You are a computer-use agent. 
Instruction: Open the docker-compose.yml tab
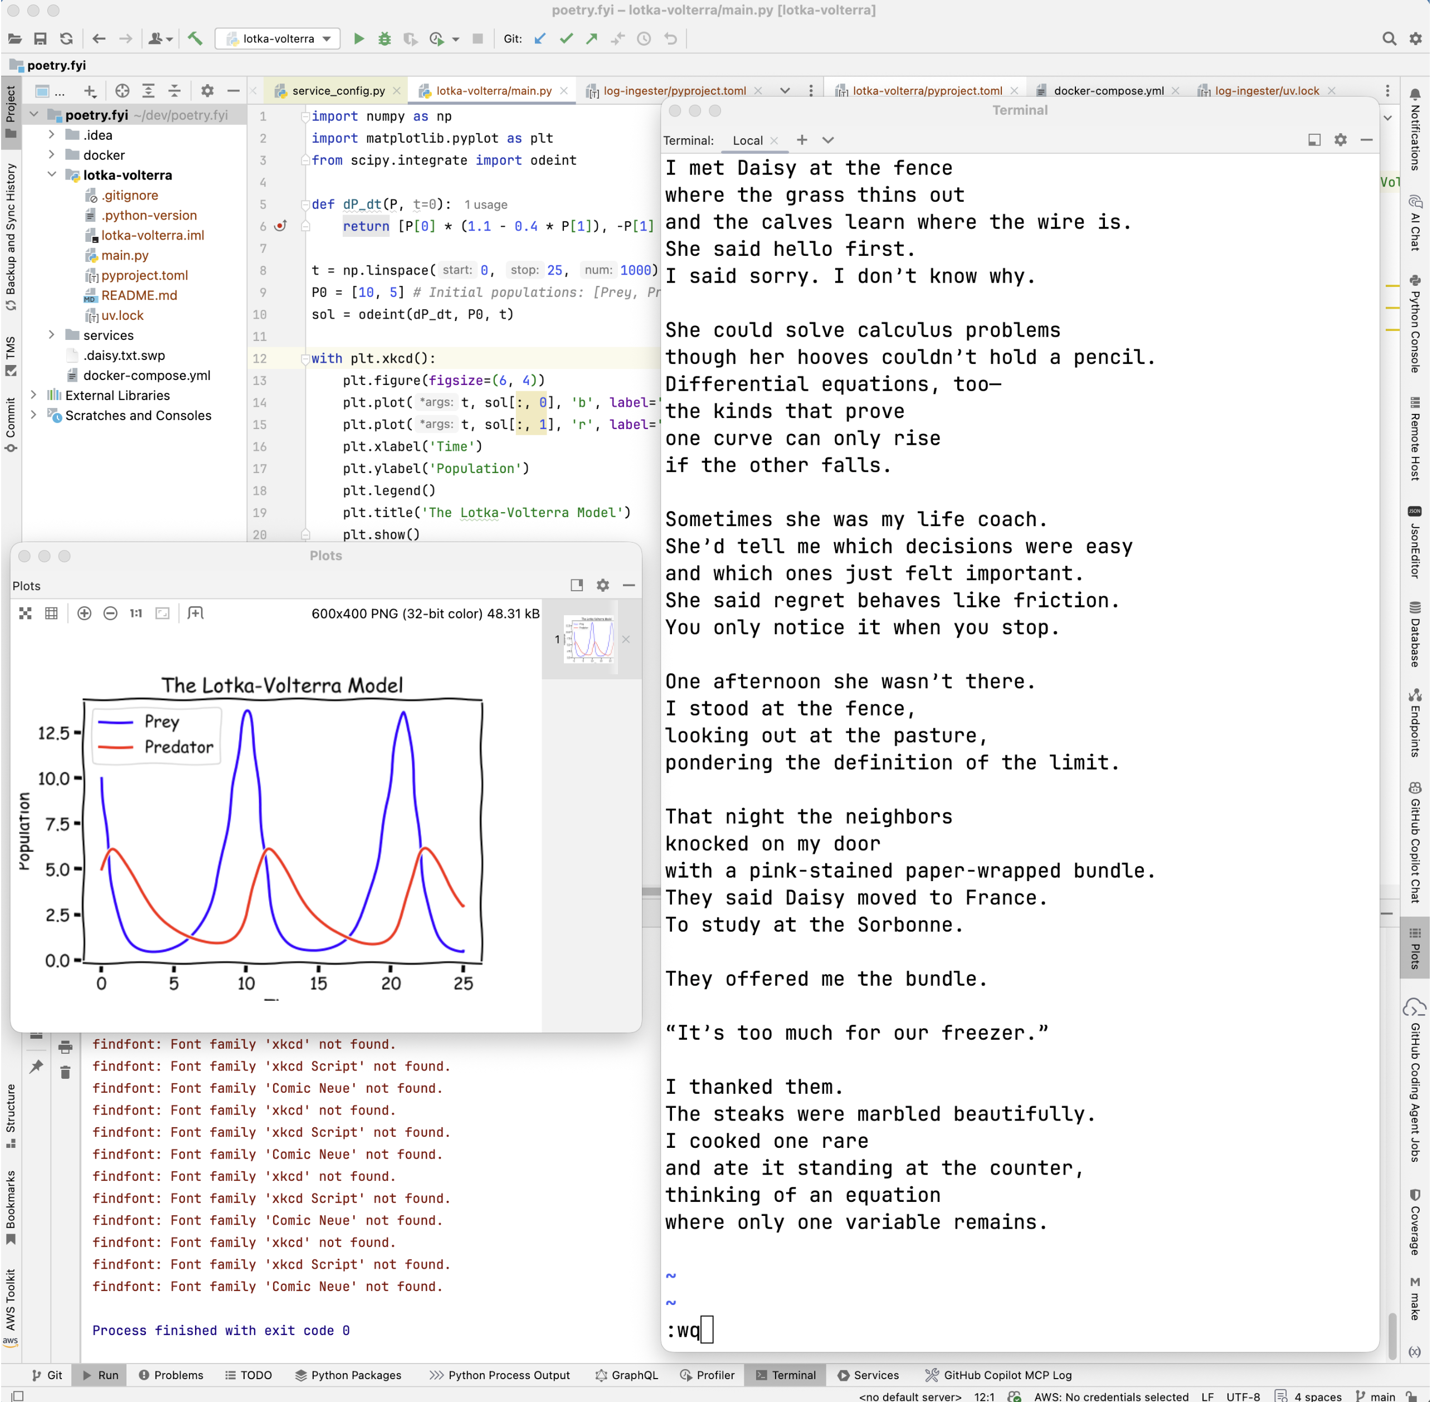(1109, 91)
